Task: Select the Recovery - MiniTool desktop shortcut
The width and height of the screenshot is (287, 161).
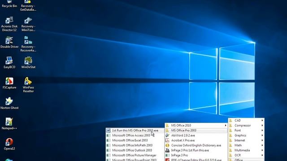Action: click(x=28, y=24)
